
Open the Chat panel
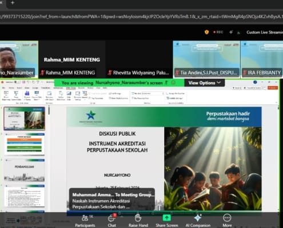tap(112, 221)
